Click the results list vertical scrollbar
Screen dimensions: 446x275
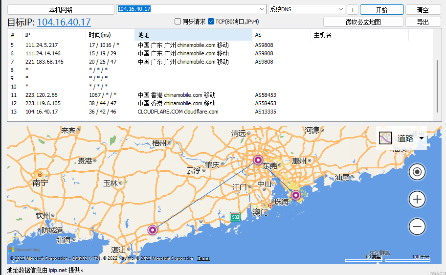(x=437, y=86)
